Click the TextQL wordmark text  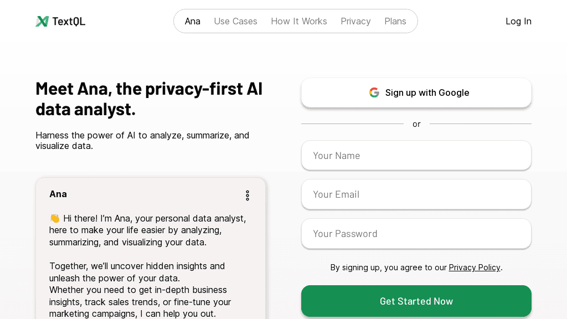(x=69, y=21)
